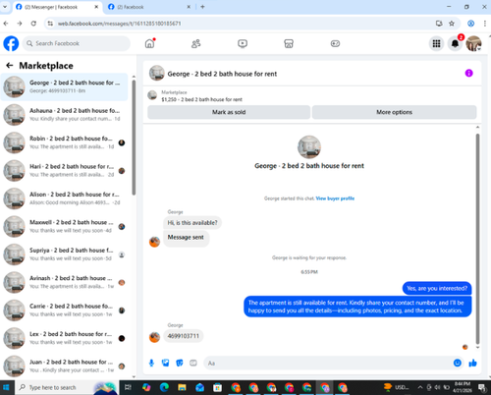Click the 'Yes, are you interested?' message

pyautogui.click(x=437, y=288)
